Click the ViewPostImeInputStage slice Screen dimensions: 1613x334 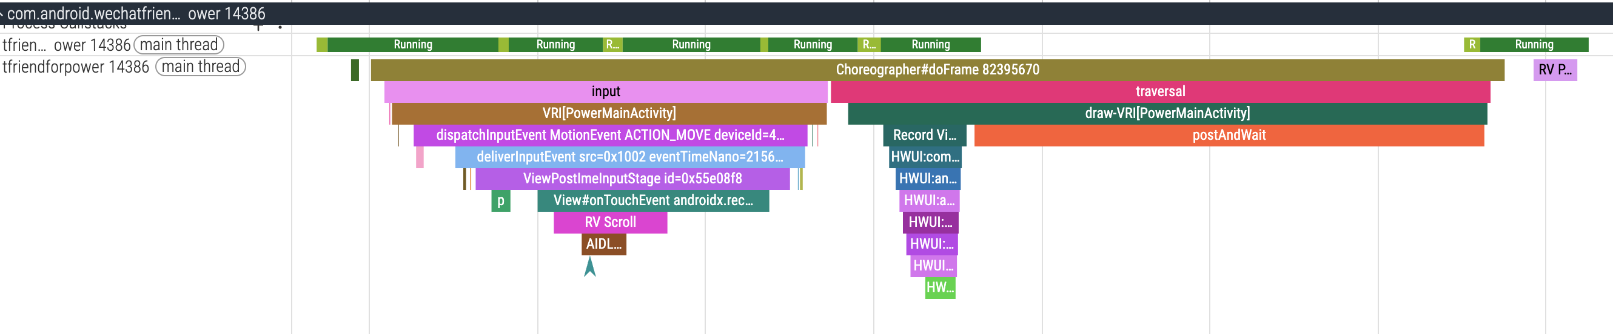pos(632,179)
